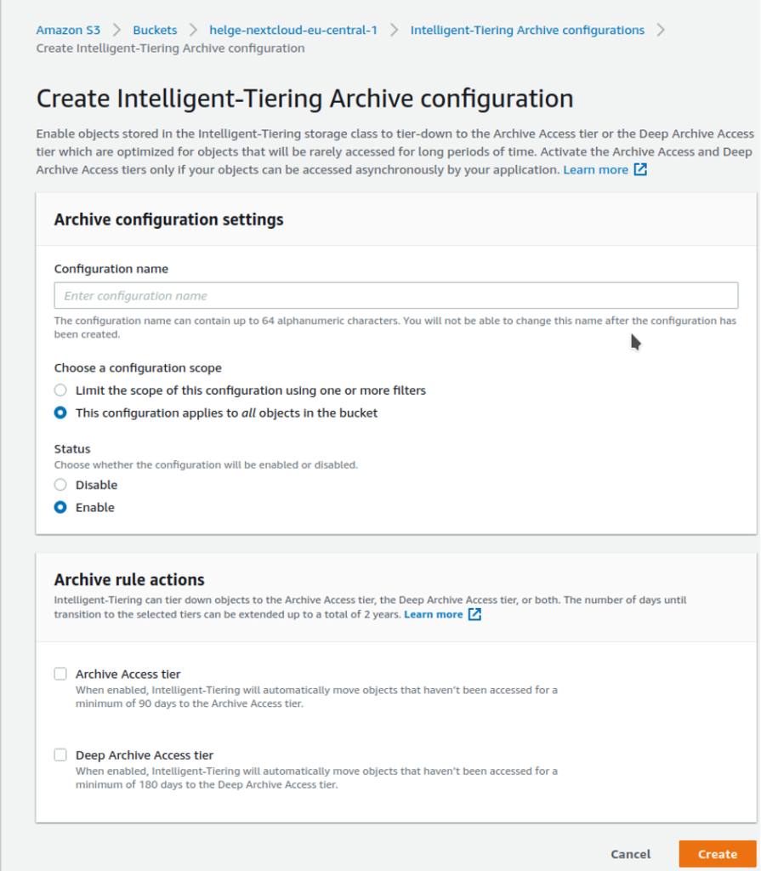Viewport: 761px width, 871px height.
Task: Open the helge-nextcloud-eu-central-1 bucket breadcrumb
Action: click(x=292, y=30)
